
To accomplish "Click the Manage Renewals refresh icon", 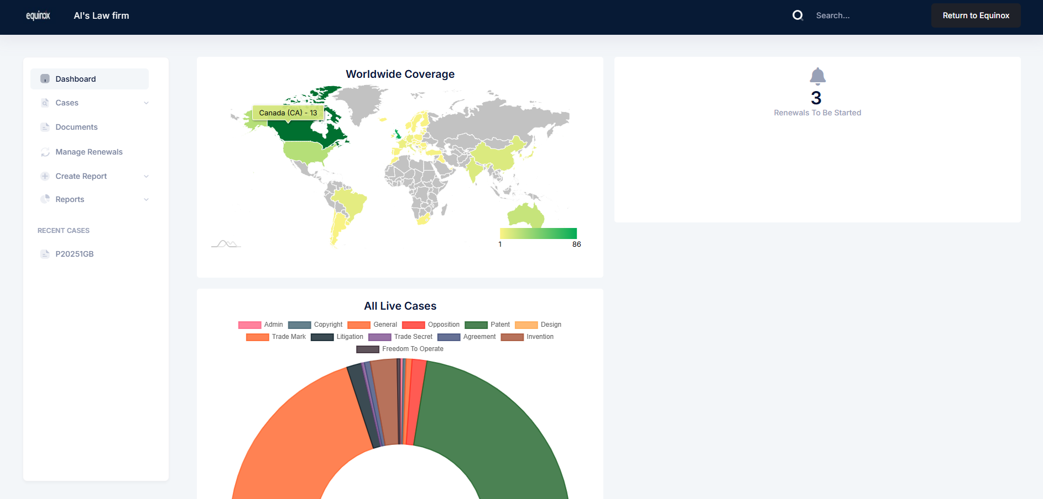I will pyautogui.click(x=45, y=152).
